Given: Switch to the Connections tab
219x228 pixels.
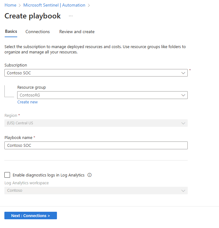Looking at the screenshot, I should tap(38, 32).
